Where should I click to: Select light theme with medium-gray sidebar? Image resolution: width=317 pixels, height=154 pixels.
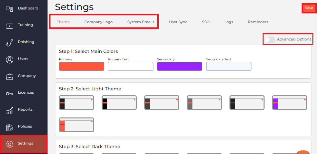(x=204, y=103)
